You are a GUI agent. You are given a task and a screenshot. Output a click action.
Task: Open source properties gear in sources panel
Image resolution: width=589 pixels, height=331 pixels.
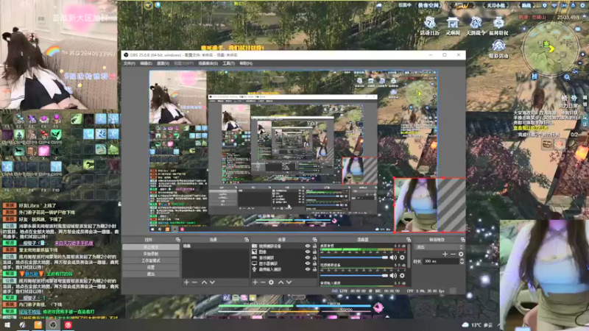click(x=271, y=282)
